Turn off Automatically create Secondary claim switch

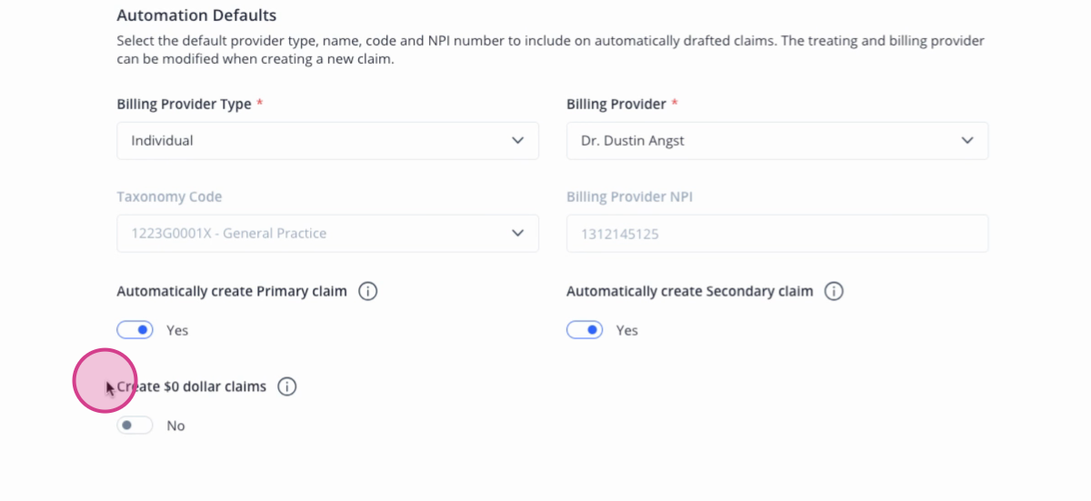585,329
